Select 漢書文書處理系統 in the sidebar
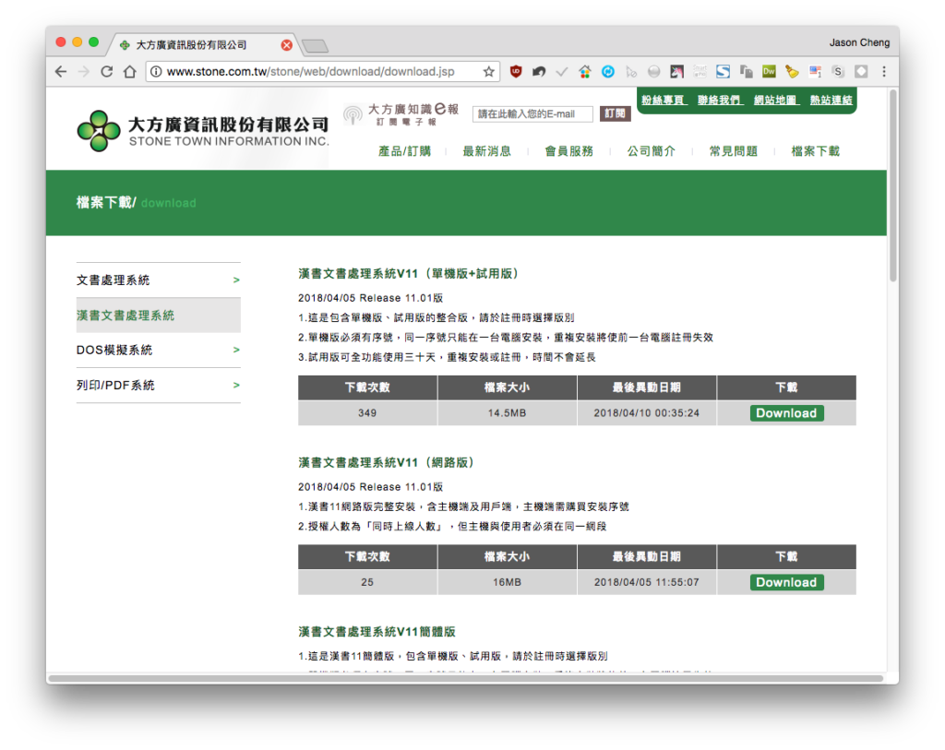945x750 pixels. 158,315
